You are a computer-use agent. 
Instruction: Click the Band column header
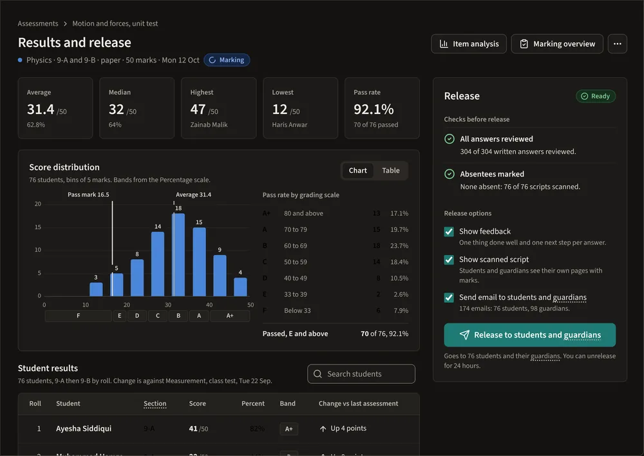287,404
